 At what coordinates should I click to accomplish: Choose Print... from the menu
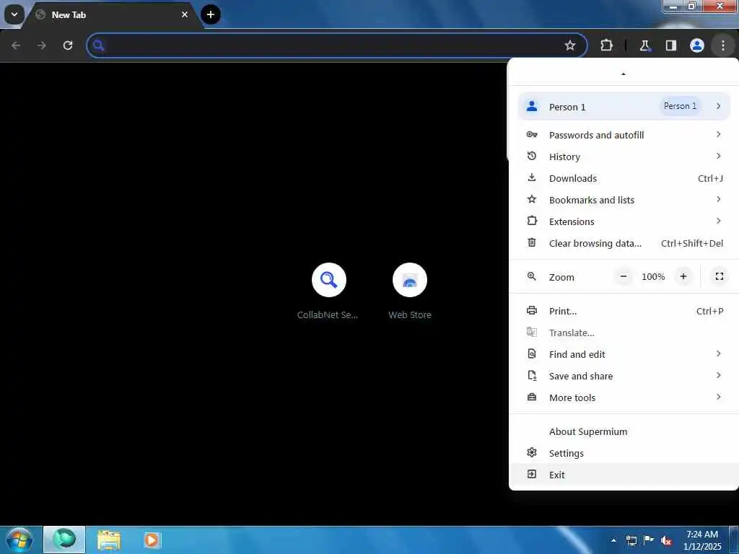(x=624, y=311)
